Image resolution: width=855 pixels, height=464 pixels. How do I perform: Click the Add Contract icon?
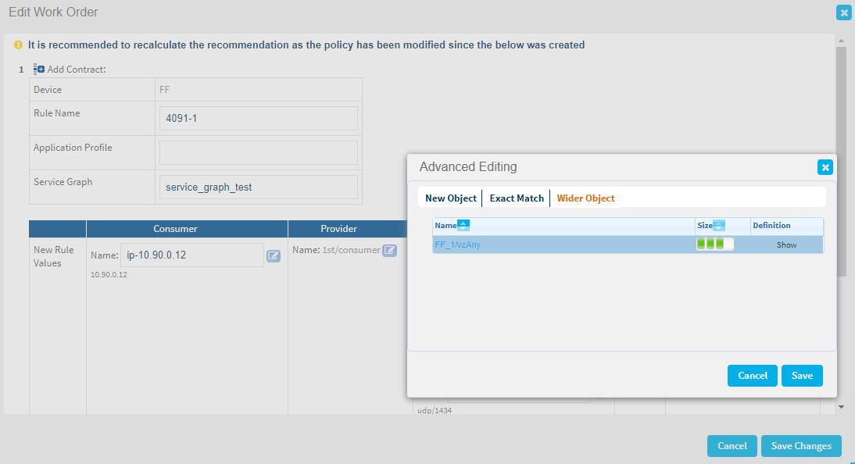click(x=39, y=70)
